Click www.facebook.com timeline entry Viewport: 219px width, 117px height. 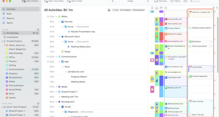[x=176, y=67]
